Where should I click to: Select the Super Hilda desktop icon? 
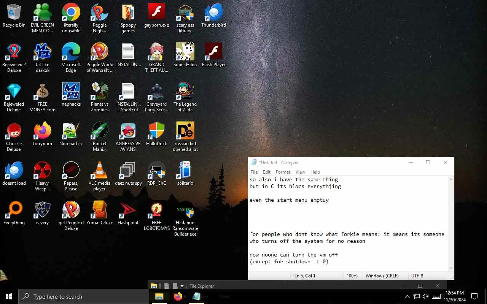[185, 55]
